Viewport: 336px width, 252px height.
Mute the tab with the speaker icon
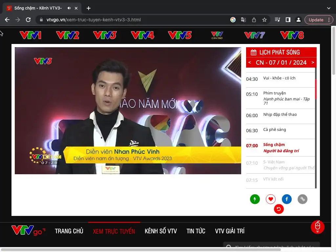tap(69, 8)
